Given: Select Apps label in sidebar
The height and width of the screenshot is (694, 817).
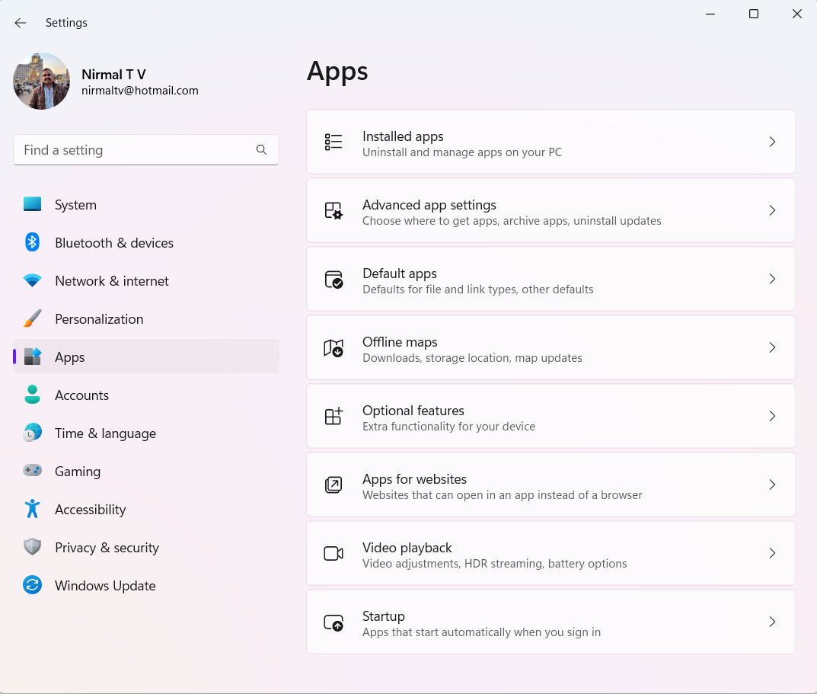Looking at the screenshot, I should click(70, 358).
